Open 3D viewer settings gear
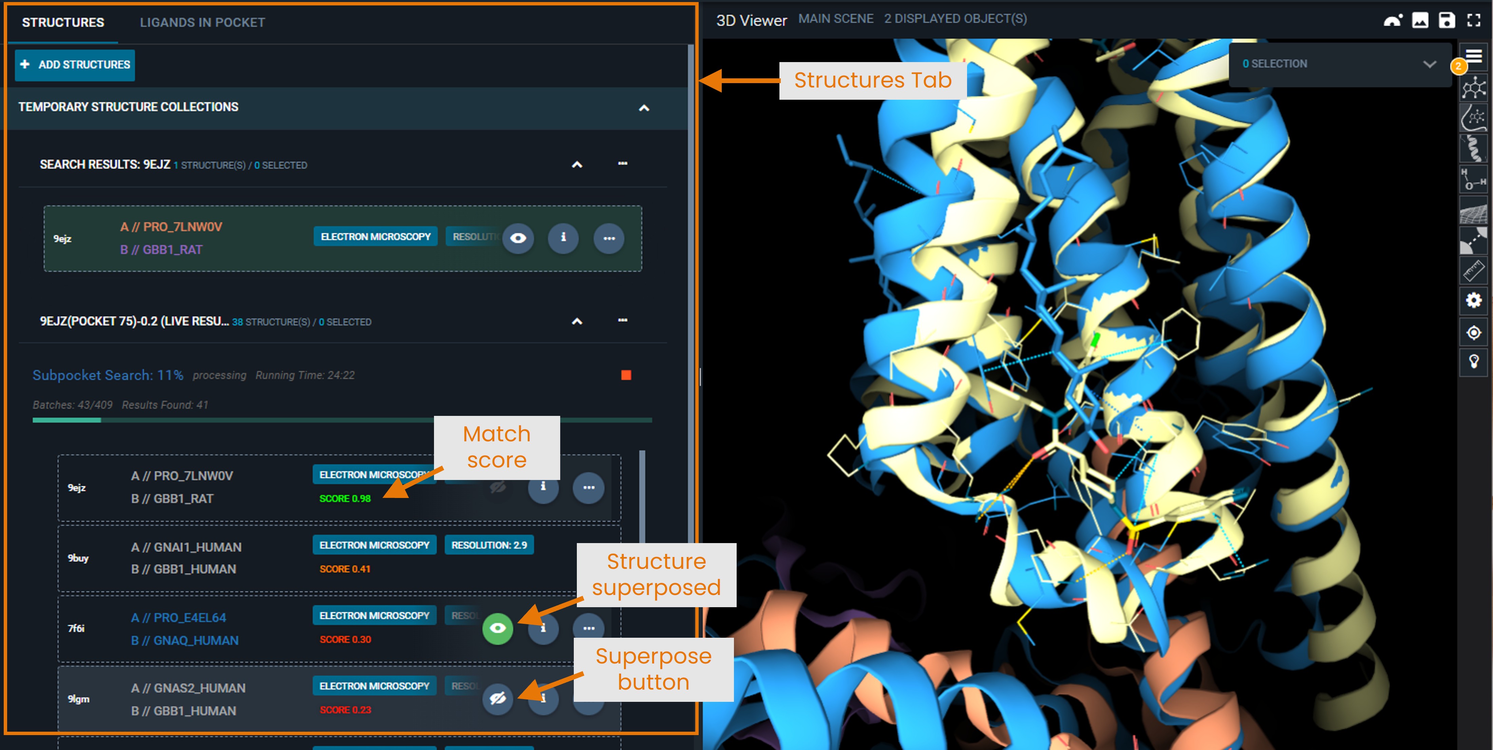The height and width of the screenshot is (750, 1493). (x=1473, y=300)
